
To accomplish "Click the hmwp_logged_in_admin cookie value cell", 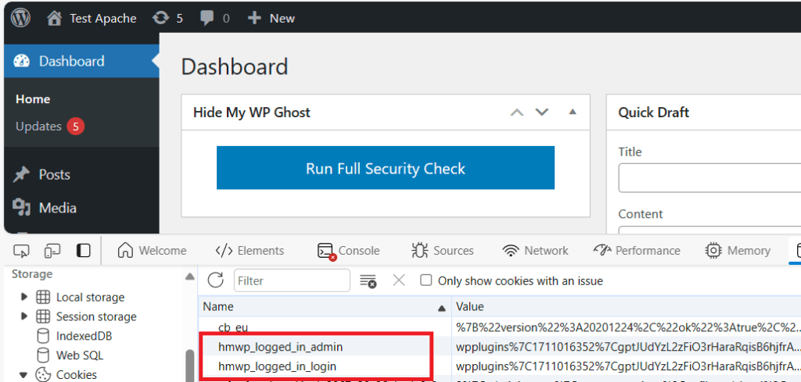I will pos(627,347).
